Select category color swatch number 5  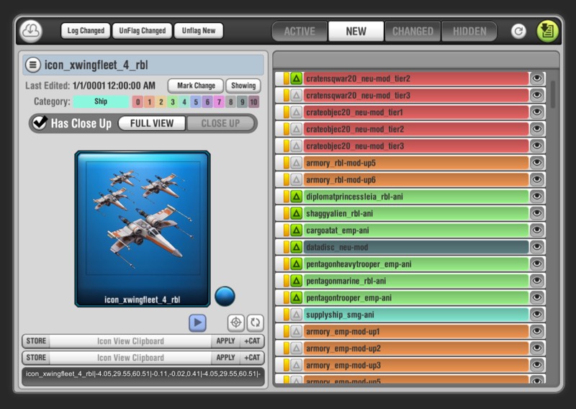point(196,102)
